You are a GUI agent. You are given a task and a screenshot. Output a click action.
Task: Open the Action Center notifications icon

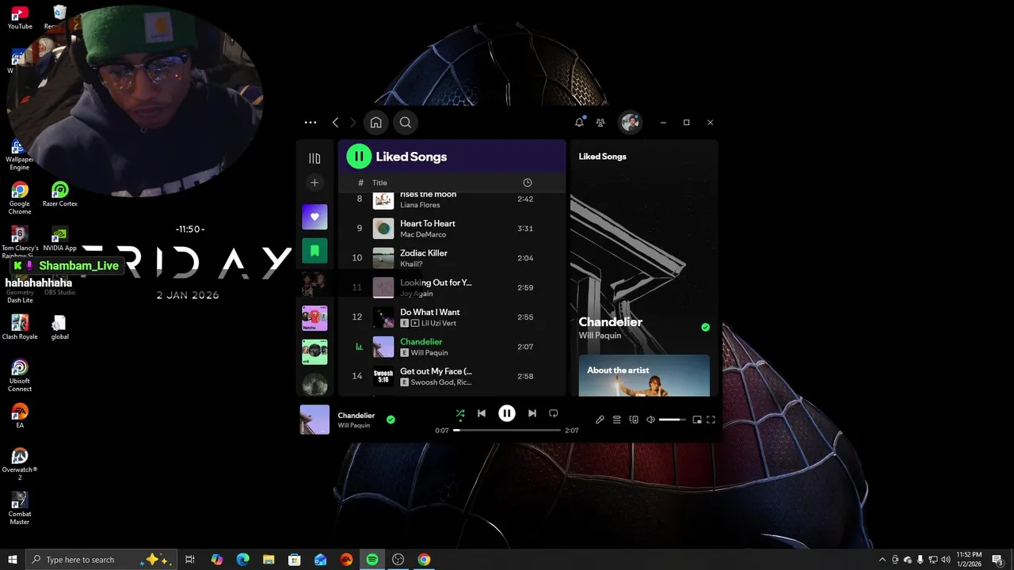click(x=998, y=560)
